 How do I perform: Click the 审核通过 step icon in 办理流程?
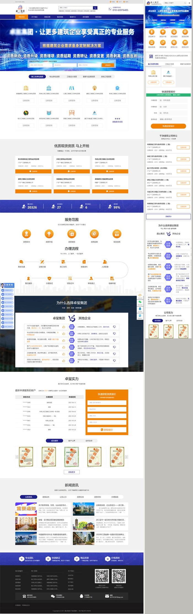tap(91, 278)
